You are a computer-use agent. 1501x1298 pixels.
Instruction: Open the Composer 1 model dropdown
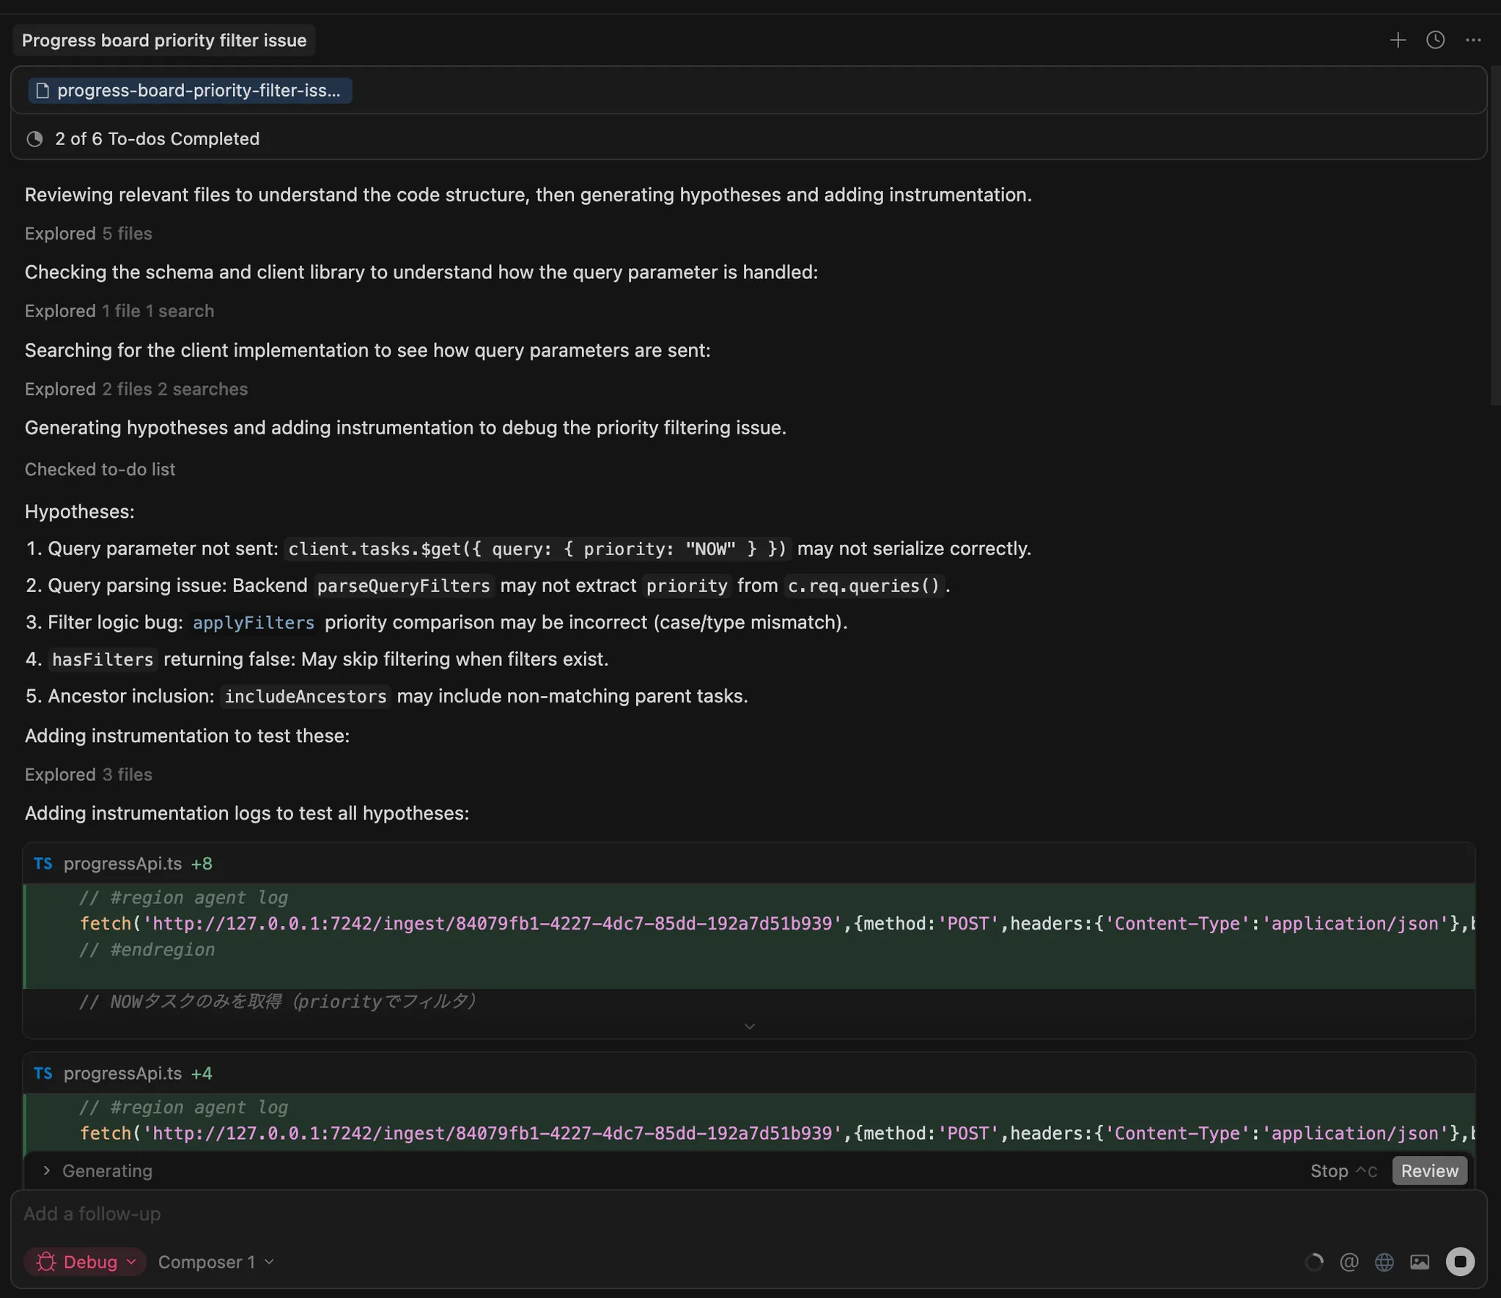[215, 1262]
